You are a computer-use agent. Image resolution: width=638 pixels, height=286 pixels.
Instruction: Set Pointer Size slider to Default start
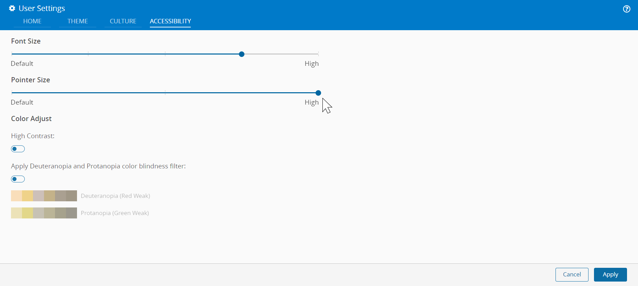(12, 93)
